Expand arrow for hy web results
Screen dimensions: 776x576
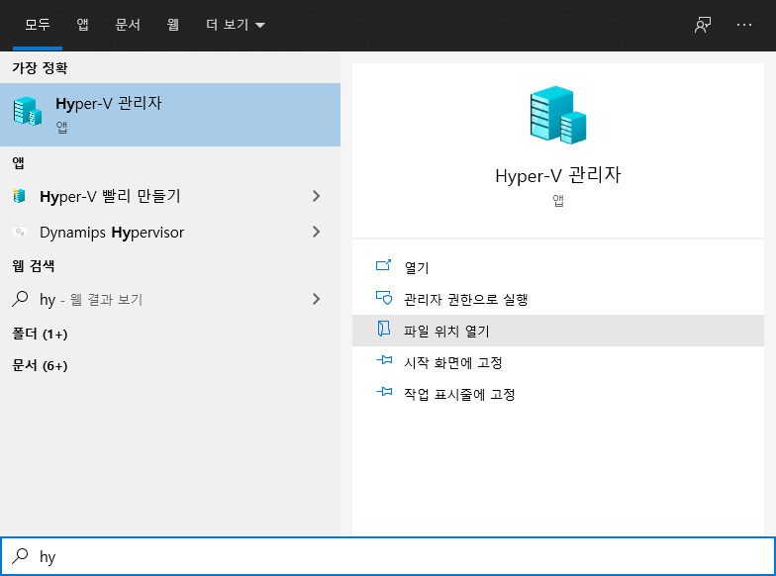click(317, 299)
